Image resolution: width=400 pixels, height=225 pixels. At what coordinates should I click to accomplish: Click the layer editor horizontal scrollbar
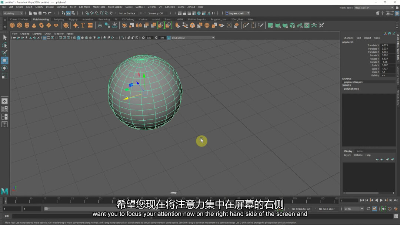[x=362, y=193]
